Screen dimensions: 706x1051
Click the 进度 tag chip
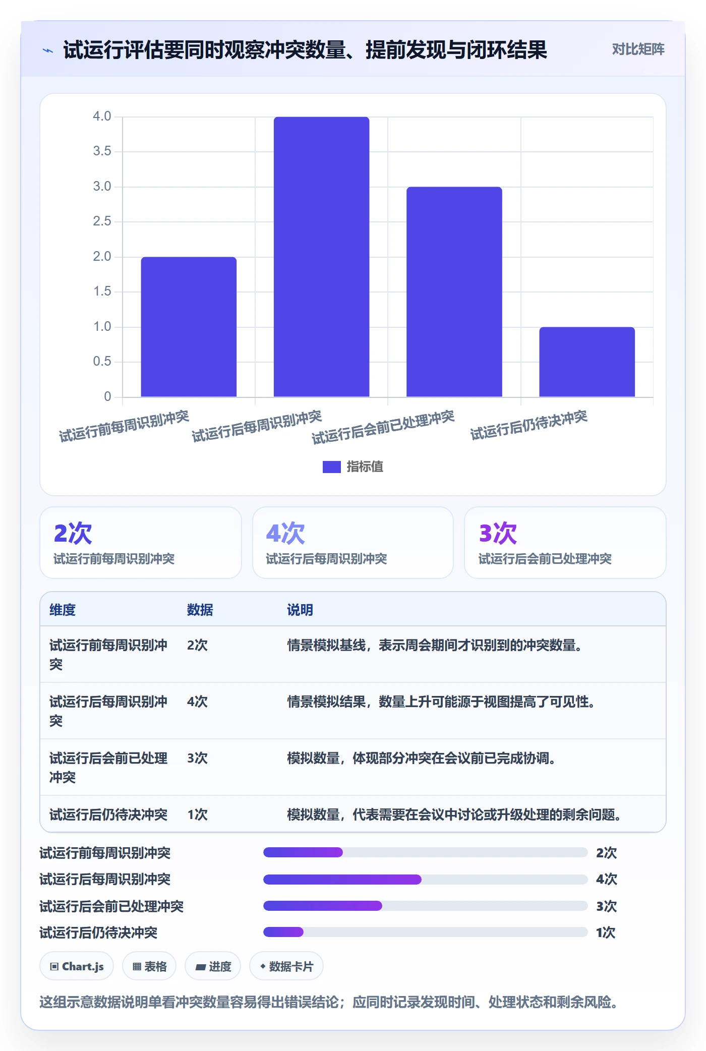coord(213,966)
